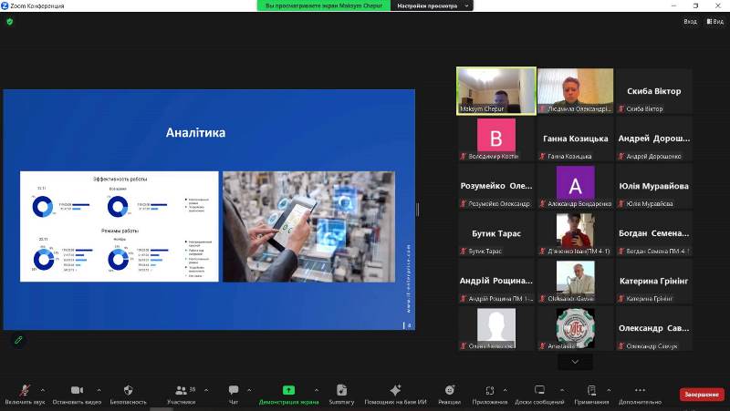Click the analytics charts image on slide

tap(120, 226)
